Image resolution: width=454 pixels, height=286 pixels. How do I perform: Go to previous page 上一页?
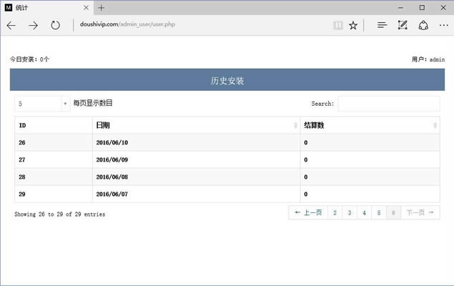click(308, 212)
